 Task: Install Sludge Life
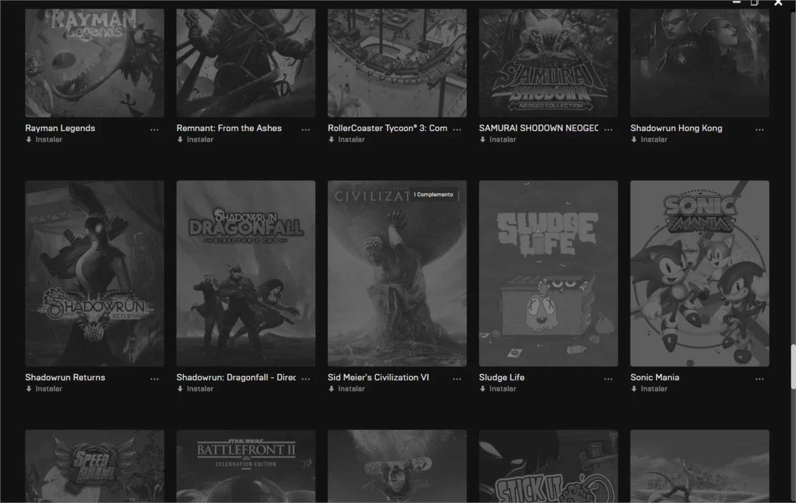[498, 389]
